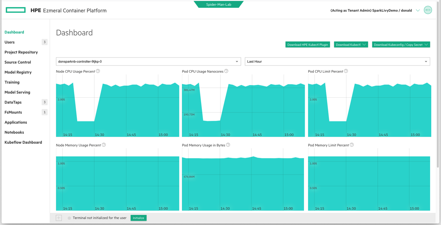This screenshot has width=441, height=225.
Task: Click the DataTaps count badge showing 3
Action: [x=45, y=102]
